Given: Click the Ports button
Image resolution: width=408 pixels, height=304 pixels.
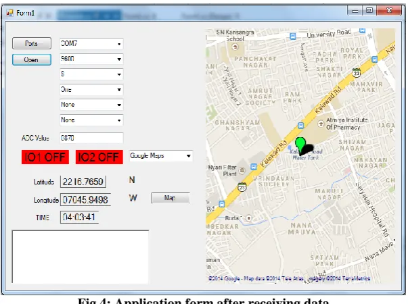Looking at the screenshot, I should tap(32, 43).
